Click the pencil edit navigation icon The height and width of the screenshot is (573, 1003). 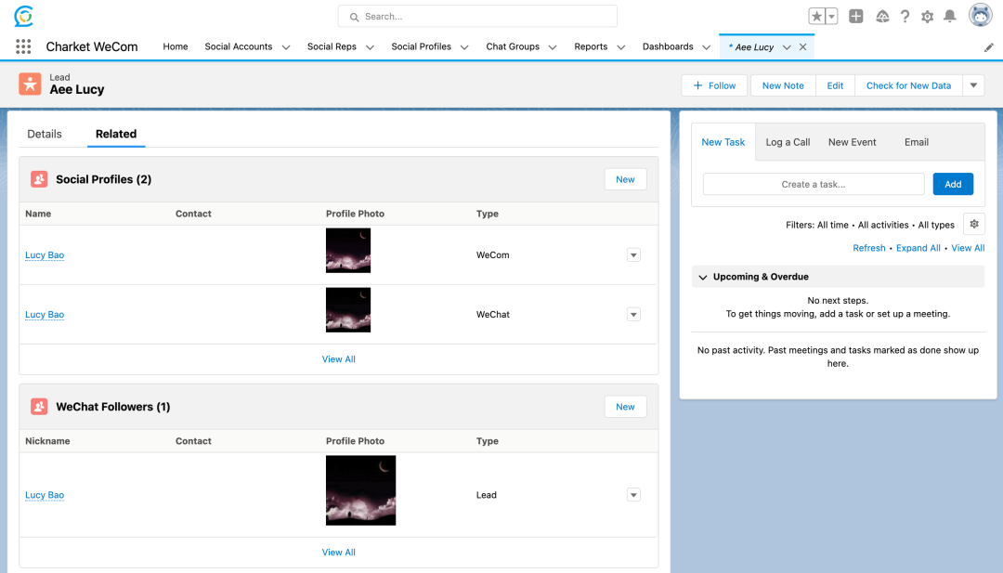tap(989, 46)
